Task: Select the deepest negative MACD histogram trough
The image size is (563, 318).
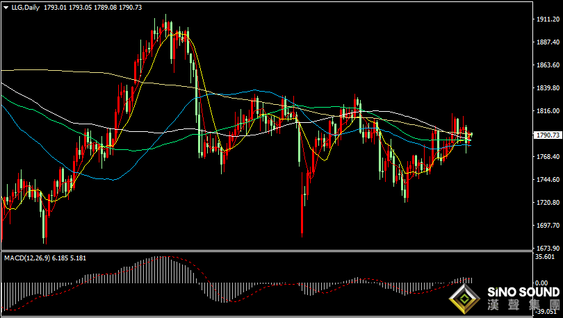Action: pyautogui.click(x=225, y=292)
